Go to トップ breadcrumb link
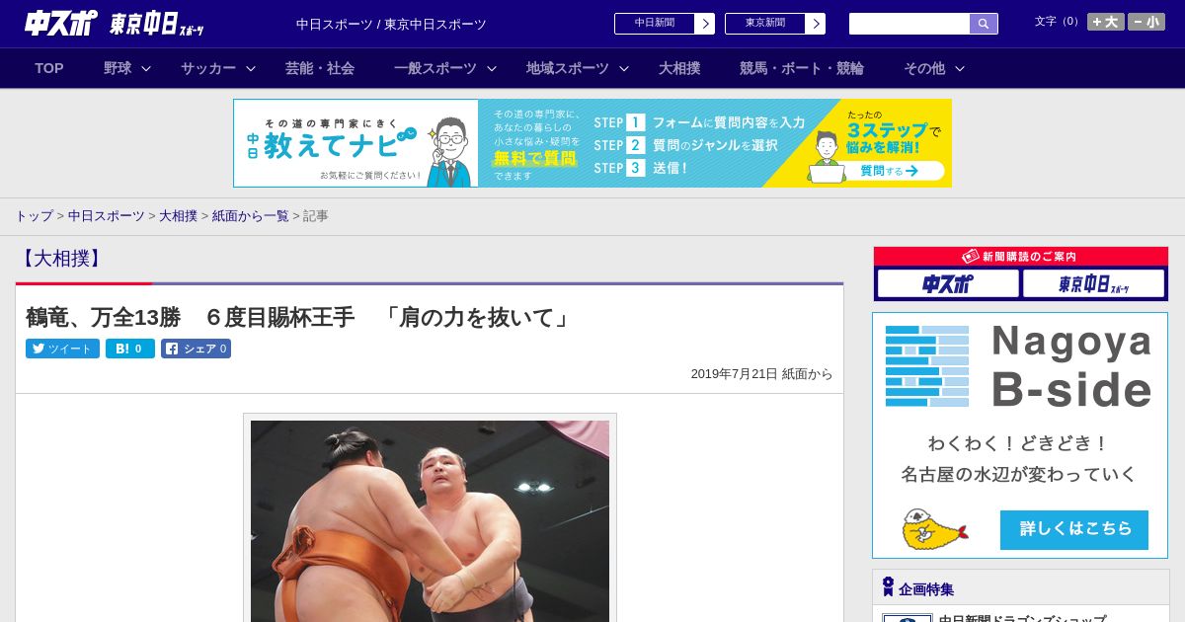Screen dimensions: 1185x622 (x=34, y=216)
